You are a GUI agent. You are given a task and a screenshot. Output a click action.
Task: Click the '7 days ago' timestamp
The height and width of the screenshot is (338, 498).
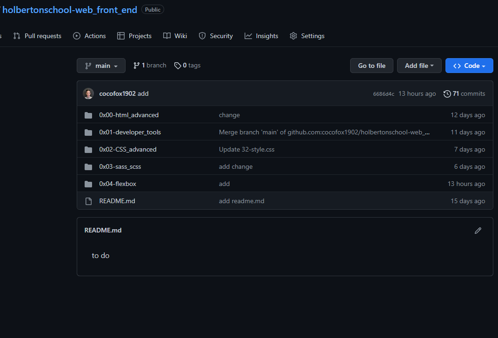pos(470,149)
